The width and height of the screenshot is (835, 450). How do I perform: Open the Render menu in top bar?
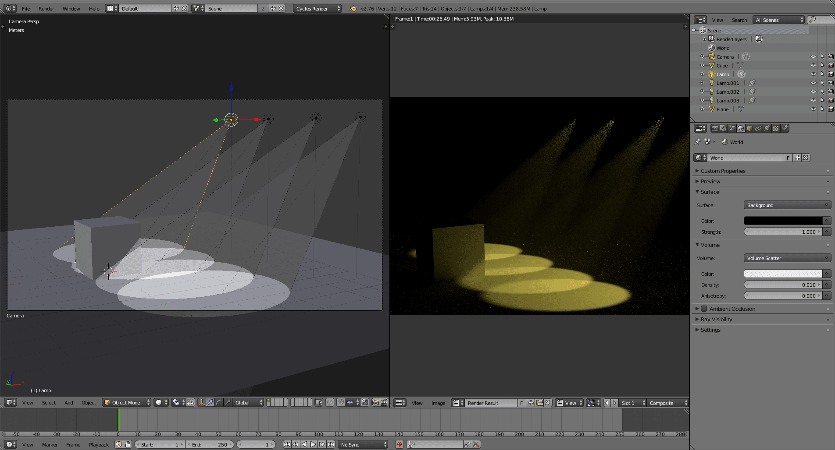tap(46, 8)
